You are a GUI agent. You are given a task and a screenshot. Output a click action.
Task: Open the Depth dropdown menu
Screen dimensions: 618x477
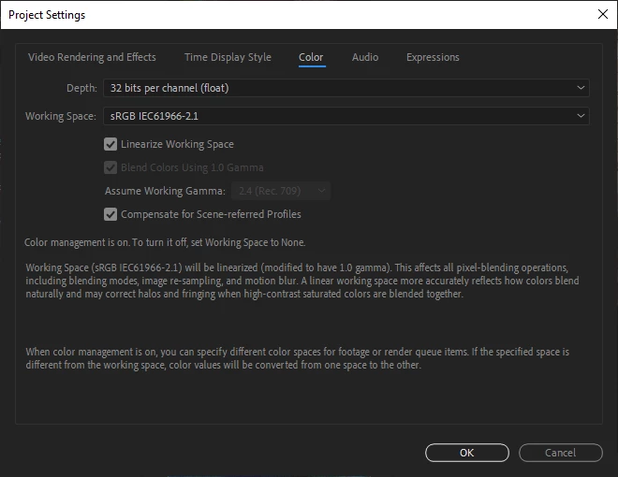click(346, 88)
